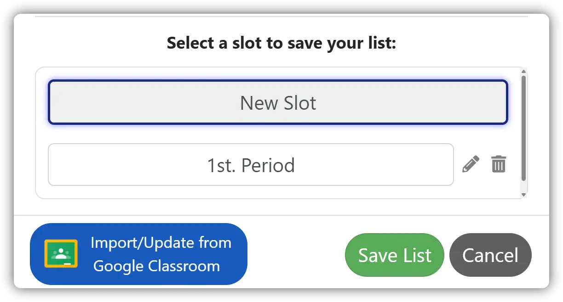Click the slot list scrollbar thumb
The image size is (563, 302).
(x=523, y=129)
